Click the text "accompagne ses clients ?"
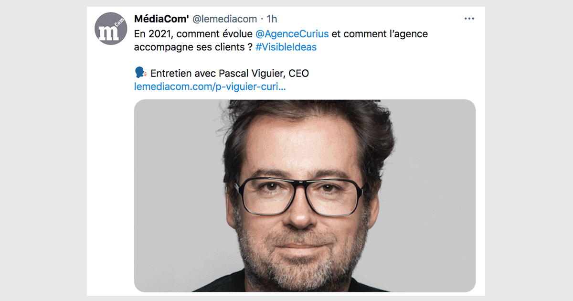The height and width of the screenshot is (301, 573). (193, 47)
